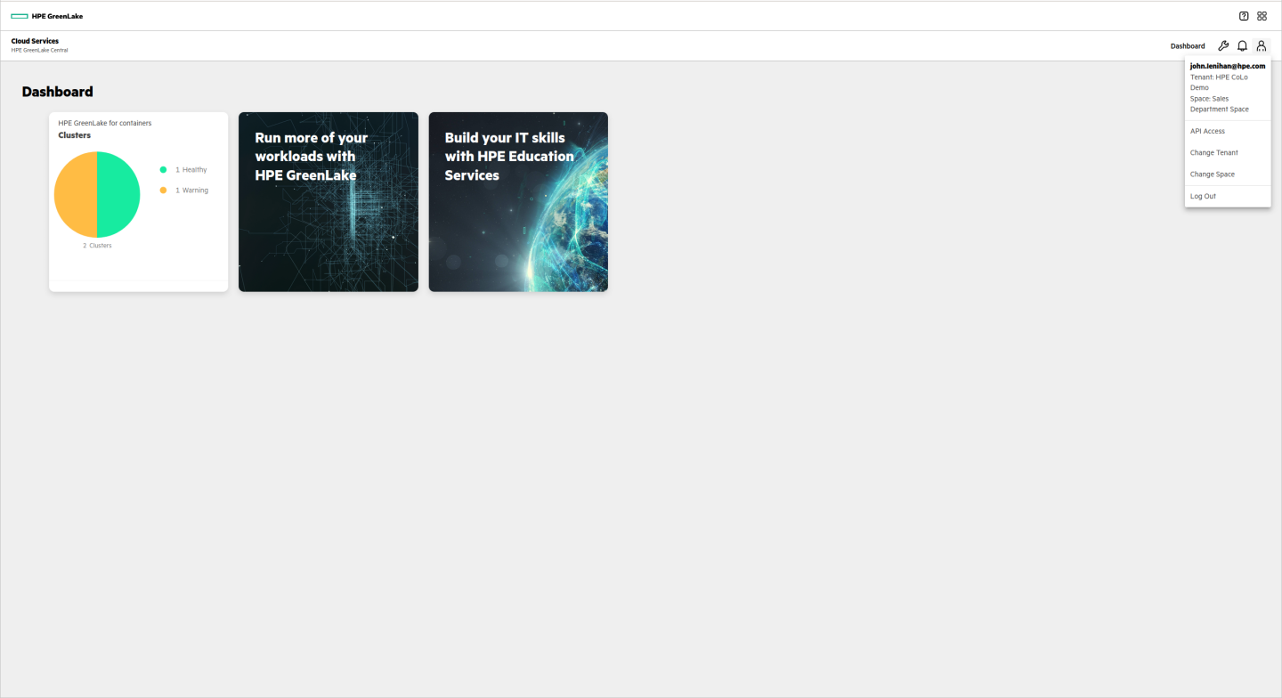
Task: Open the help question mark icon
Action: (1244, 16)
